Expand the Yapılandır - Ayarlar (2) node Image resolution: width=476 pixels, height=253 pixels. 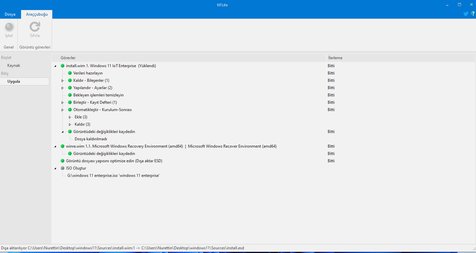coord(63,88)
